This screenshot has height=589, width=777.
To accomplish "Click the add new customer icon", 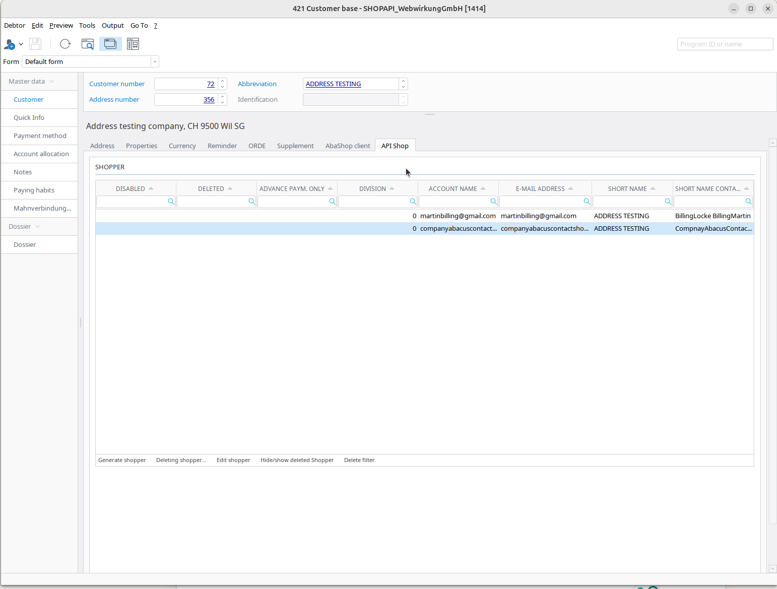I will 9,44.
